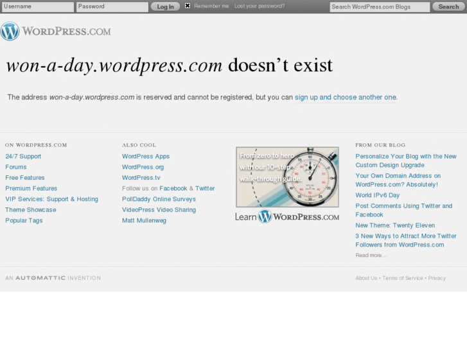Image resolution: width=467 pixels, height=350 pixels.
Task: Open New Theme: Twenty Eleven post
Action: pos(395,225)
